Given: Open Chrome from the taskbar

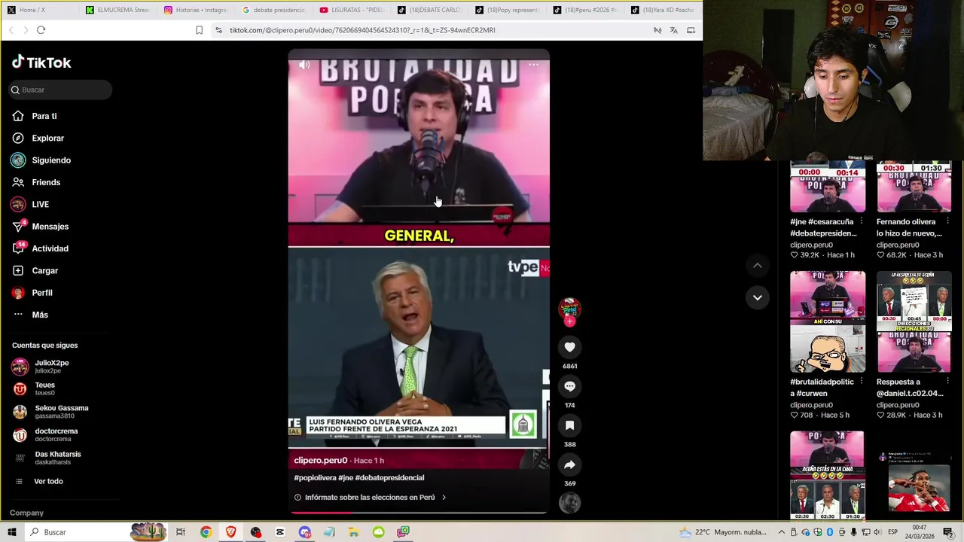Looking at the screenshot, I should 206,532.
